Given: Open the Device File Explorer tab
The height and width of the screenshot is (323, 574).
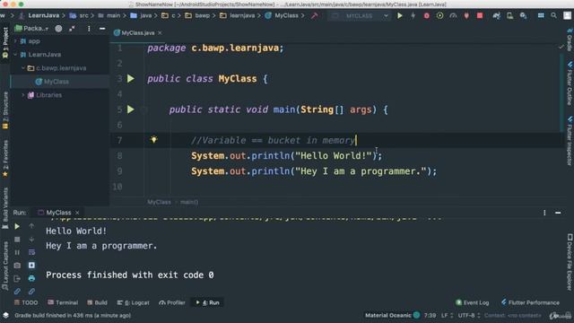Looking at the screenshot, I should [x=570, y=262].
